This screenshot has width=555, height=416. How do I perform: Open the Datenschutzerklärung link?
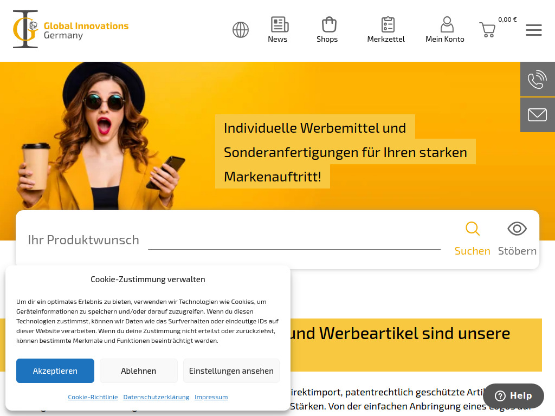(156, 396)
